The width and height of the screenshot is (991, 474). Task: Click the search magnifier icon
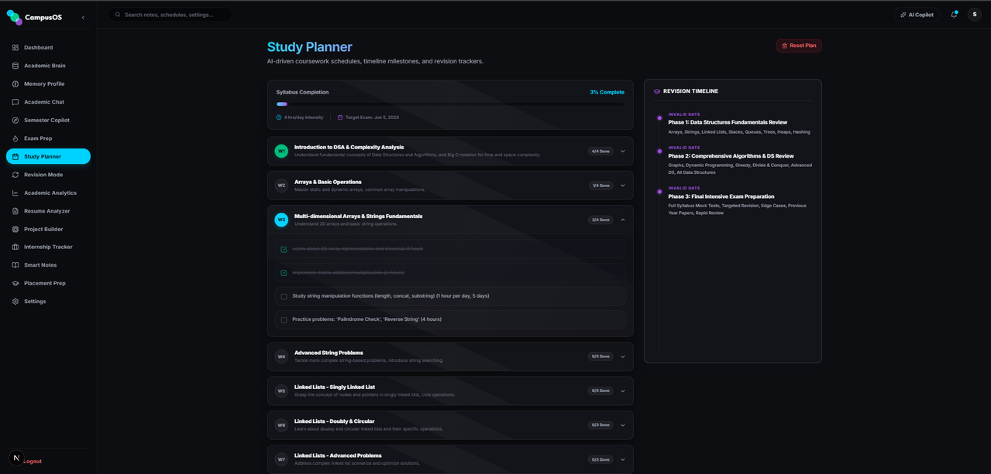pyautogui.click(x=118, y=15)
